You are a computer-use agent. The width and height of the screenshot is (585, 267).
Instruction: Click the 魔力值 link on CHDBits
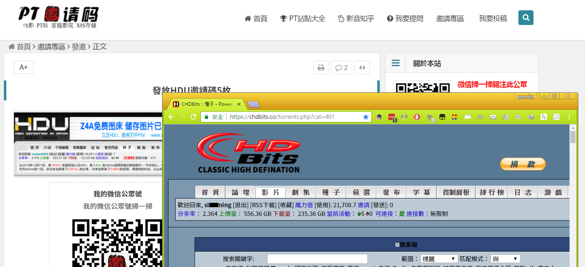tap(304, 205)
